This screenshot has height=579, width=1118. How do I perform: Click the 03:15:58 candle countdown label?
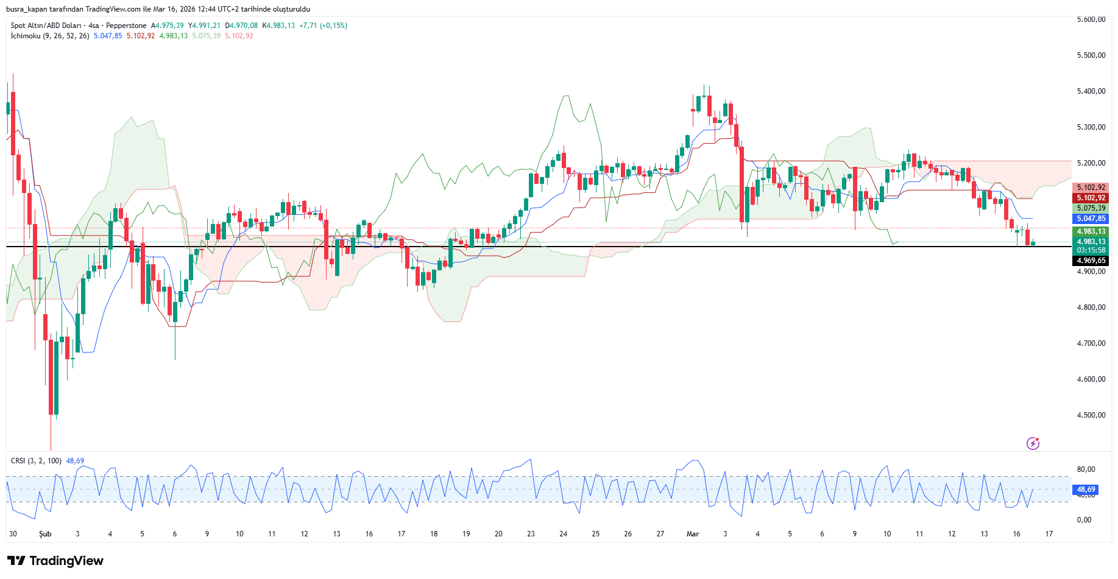pos(1090,250)
